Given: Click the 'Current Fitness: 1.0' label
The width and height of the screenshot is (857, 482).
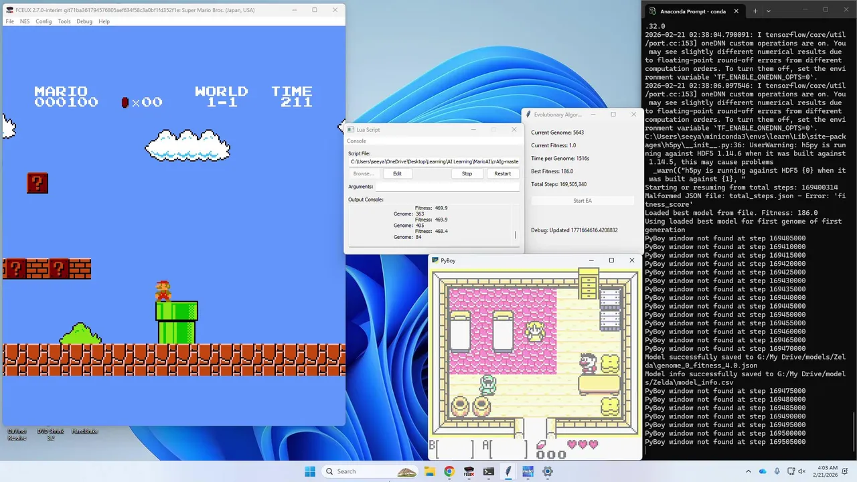Looking at the screenshot, I should pos(553,145).
